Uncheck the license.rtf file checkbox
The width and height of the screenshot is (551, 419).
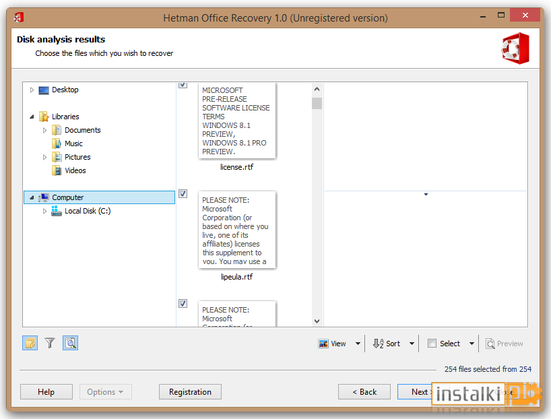(183, 84)
